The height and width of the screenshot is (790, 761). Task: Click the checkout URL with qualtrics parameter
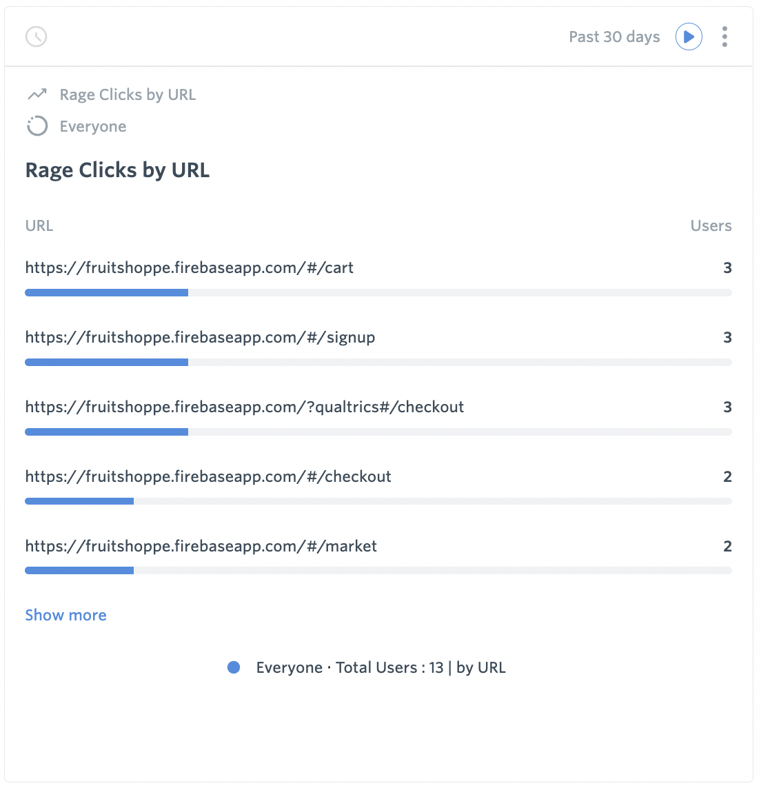point(244,407)
